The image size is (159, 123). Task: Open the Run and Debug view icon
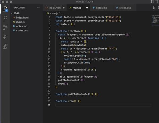point(5,37)
